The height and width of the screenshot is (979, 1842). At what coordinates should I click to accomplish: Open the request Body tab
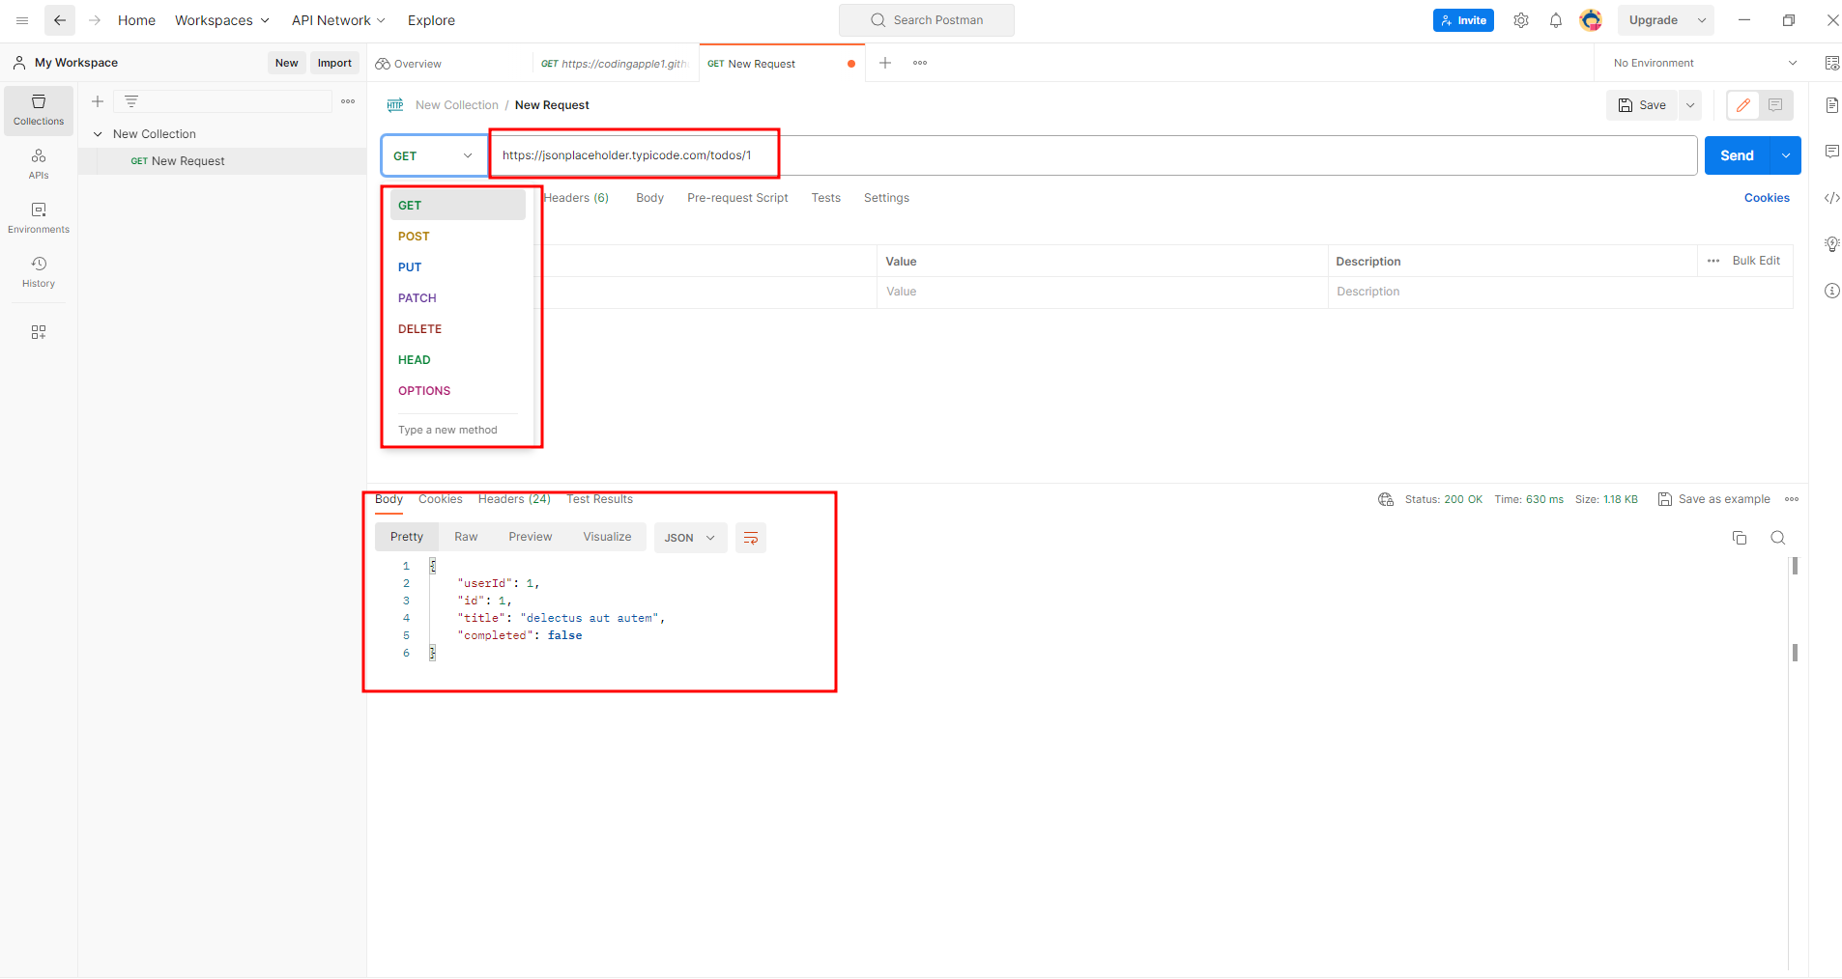coord(649,198)
